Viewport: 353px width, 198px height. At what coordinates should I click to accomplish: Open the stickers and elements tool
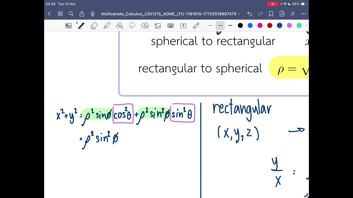[x=145, y=26]
